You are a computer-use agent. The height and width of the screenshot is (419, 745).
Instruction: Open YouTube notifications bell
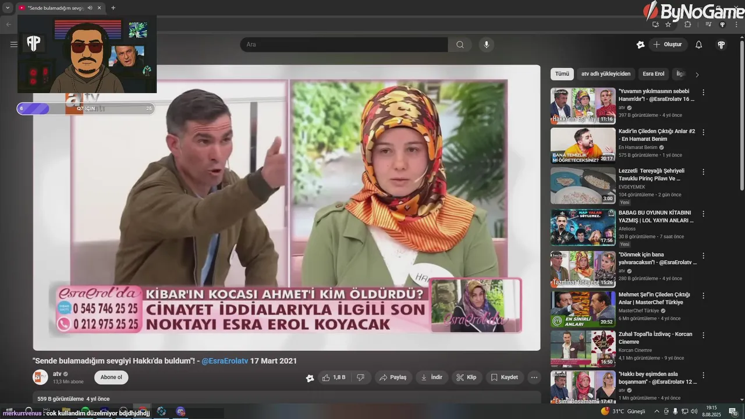point(699,45)
